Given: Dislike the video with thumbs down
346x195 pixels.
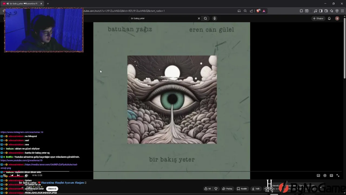Looking at the screenshot, I should pos(216,189).
